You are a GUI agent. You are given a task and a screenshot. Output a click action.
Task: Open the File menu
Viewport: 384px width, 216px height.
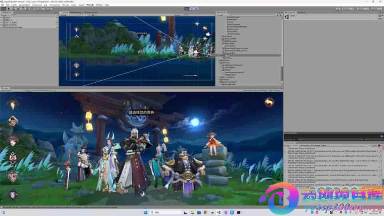pyautogui.click(x=2, y=5)
